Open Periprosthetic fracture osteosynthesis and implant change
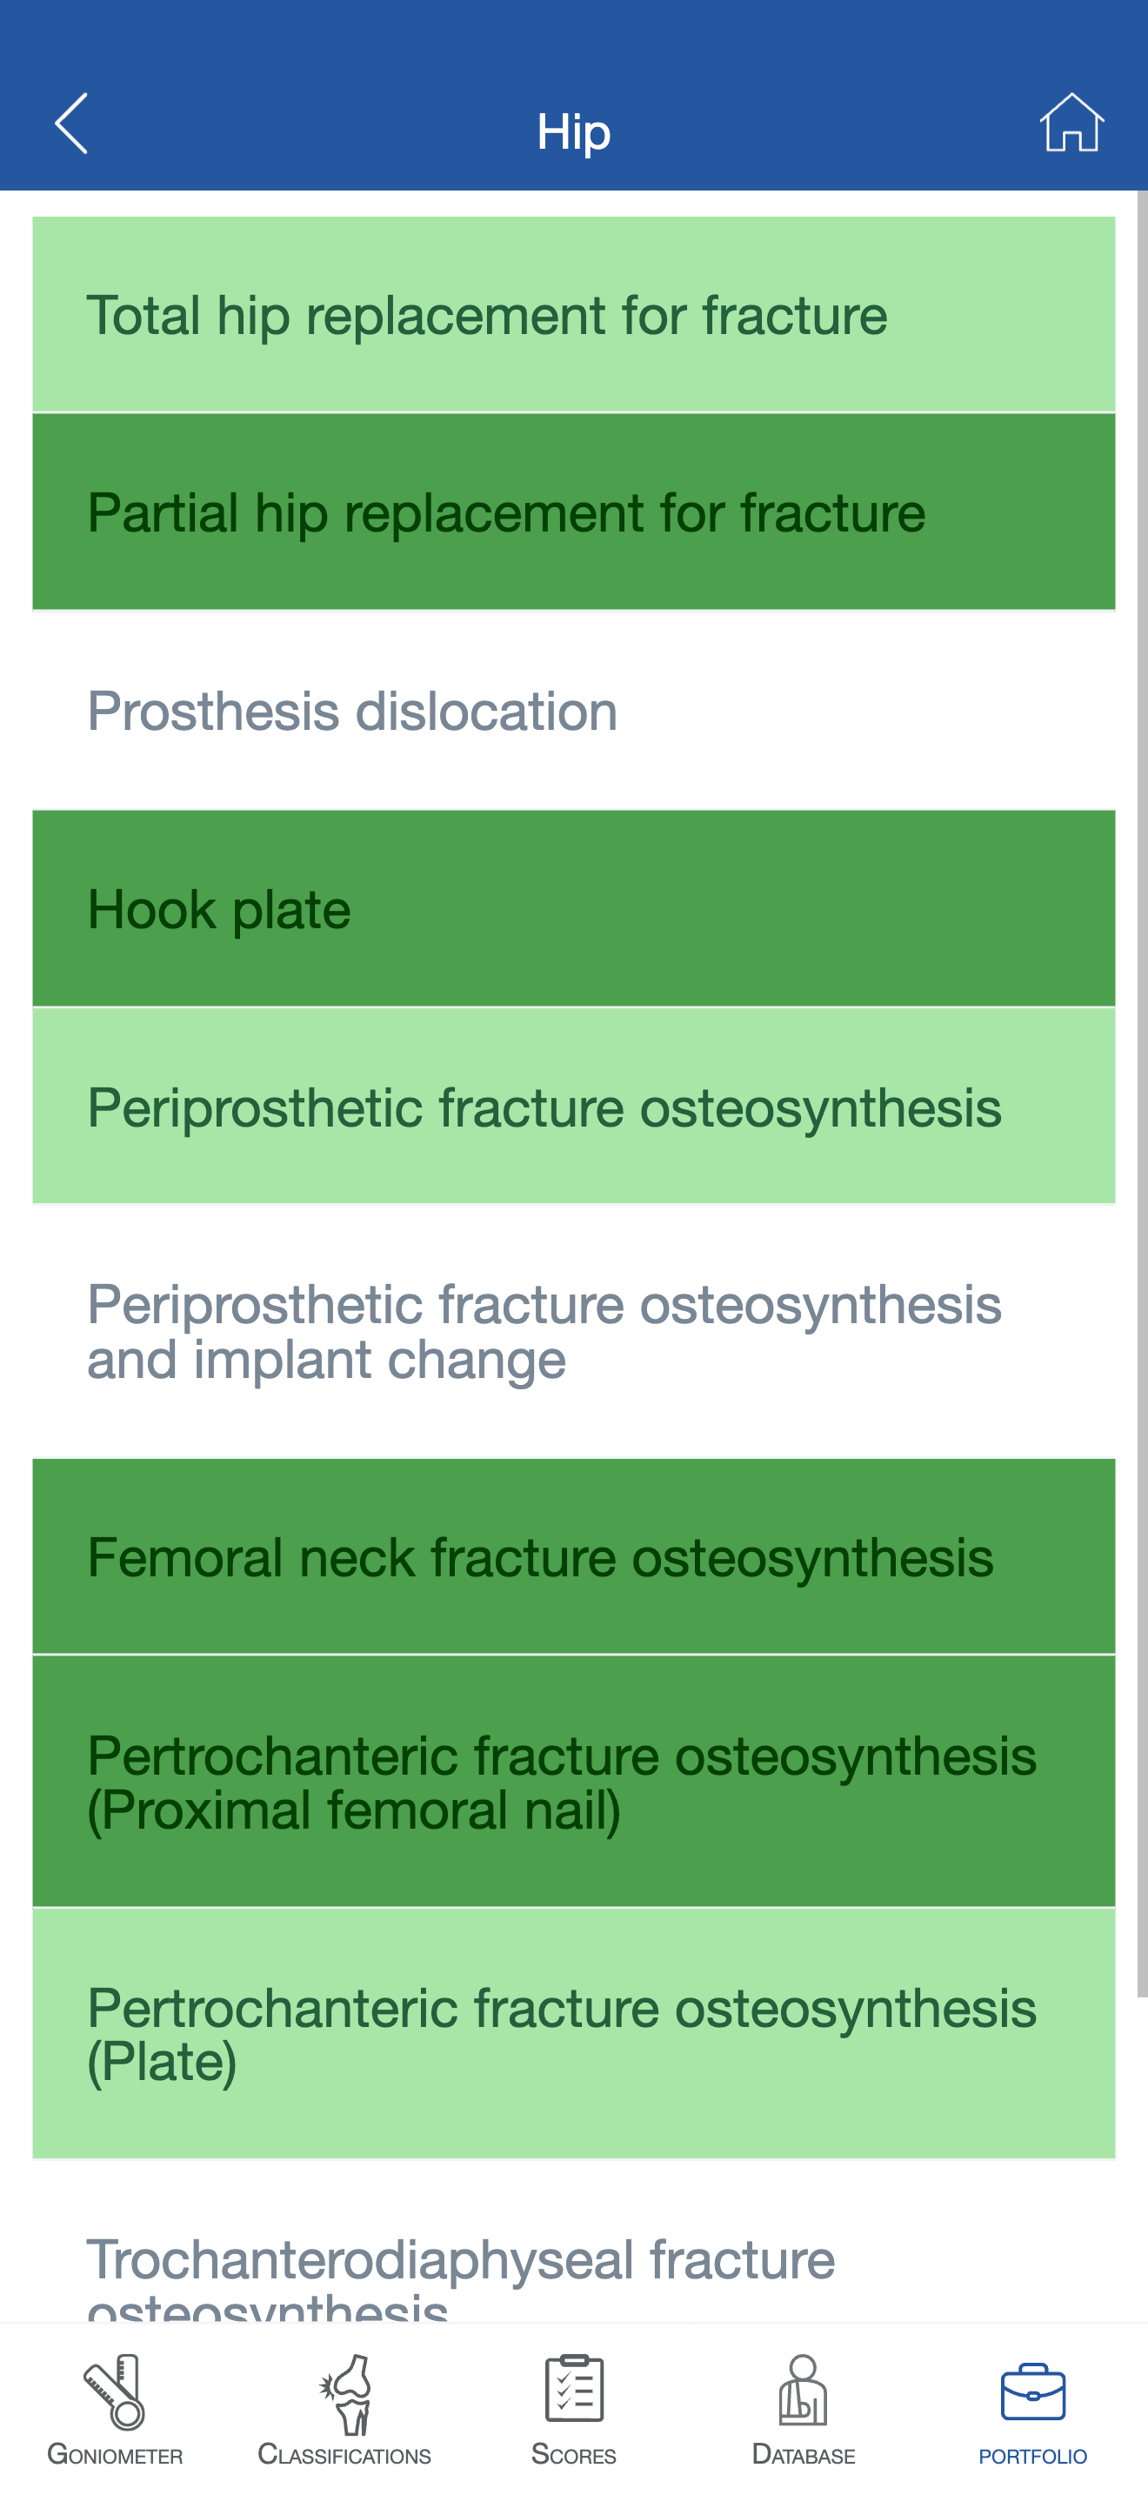 (573, 1331)
